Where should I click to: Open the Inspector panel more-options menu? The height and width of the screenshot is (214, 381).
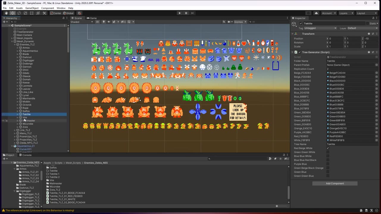(x=377, y=18)
